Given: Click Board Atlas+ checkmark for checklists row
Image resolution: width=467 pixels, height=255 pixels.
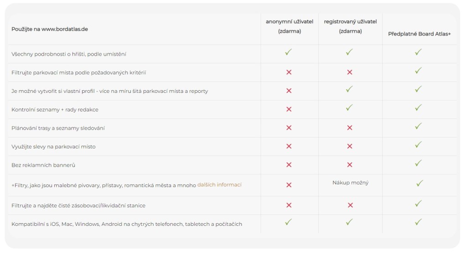Looking at the screenshot, I should (x=418, y=107).
